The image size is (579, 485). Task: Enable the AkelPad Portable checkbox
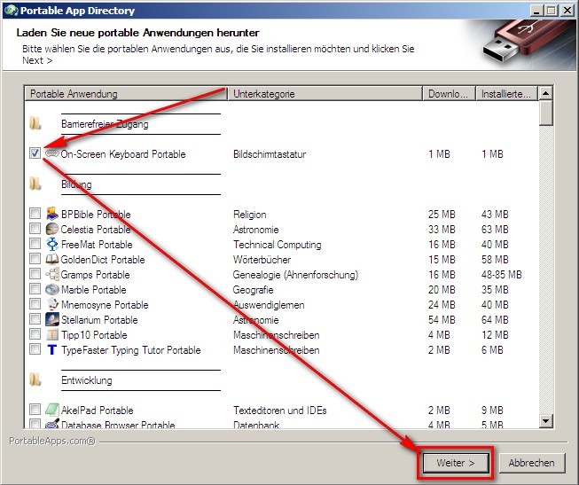pos(35,410)
